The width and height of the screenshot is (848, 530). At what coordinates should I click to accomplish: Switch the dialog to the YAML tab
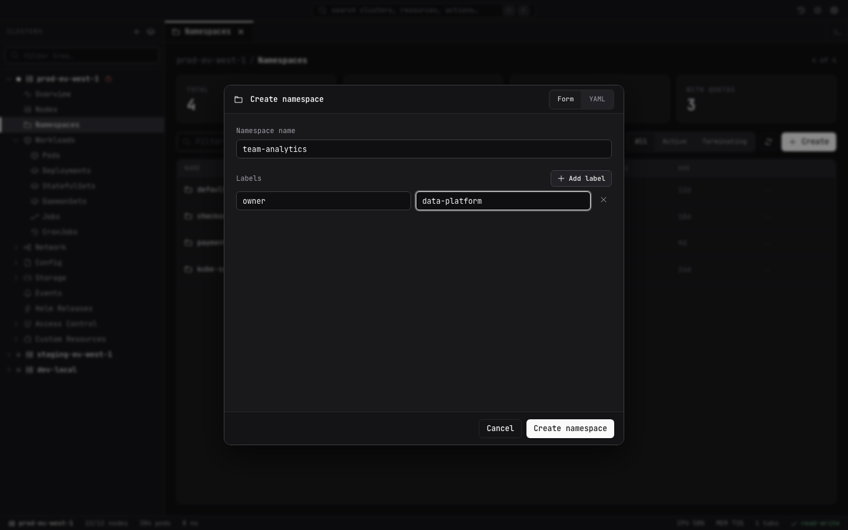click(597, 100)
